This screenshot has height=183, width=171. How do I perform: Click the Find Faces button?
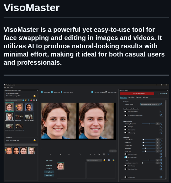[x=49, y=165]
